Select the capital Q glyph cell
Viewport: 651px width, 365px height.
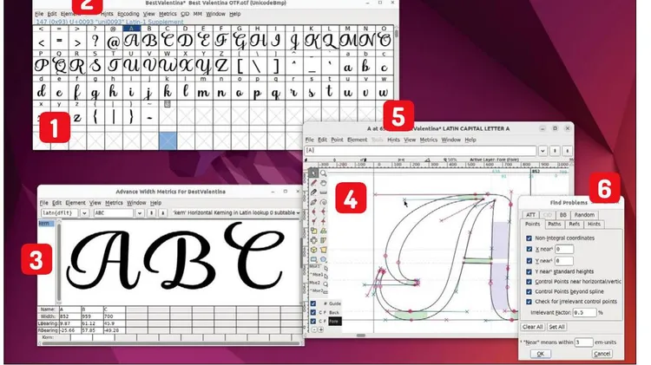coord(59,66)
